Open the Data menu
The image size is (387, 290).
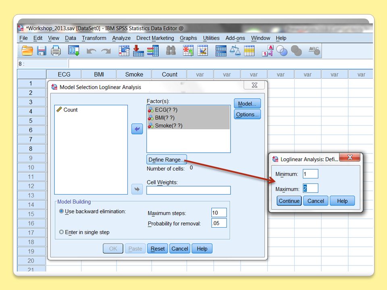click(70, 38)
